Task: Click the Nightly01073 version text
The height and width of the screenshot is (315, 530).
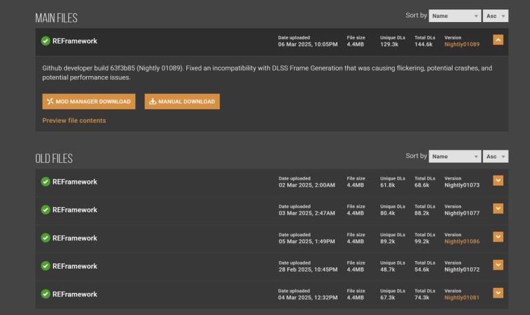Action: click(x=462, y=185)
